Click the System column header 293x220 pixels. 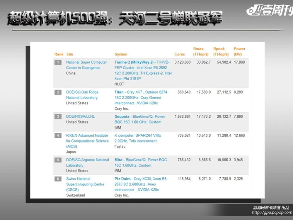click(x=121, y=54)
